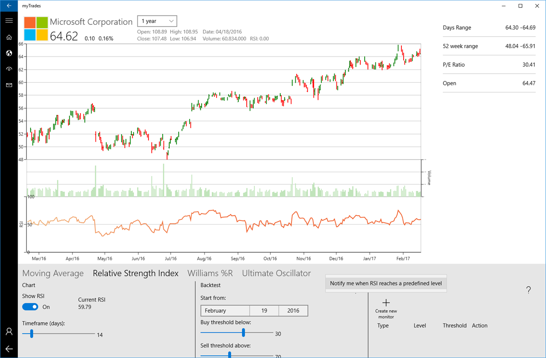Click the Aug/16 axis label

click(x=204, y=259)
